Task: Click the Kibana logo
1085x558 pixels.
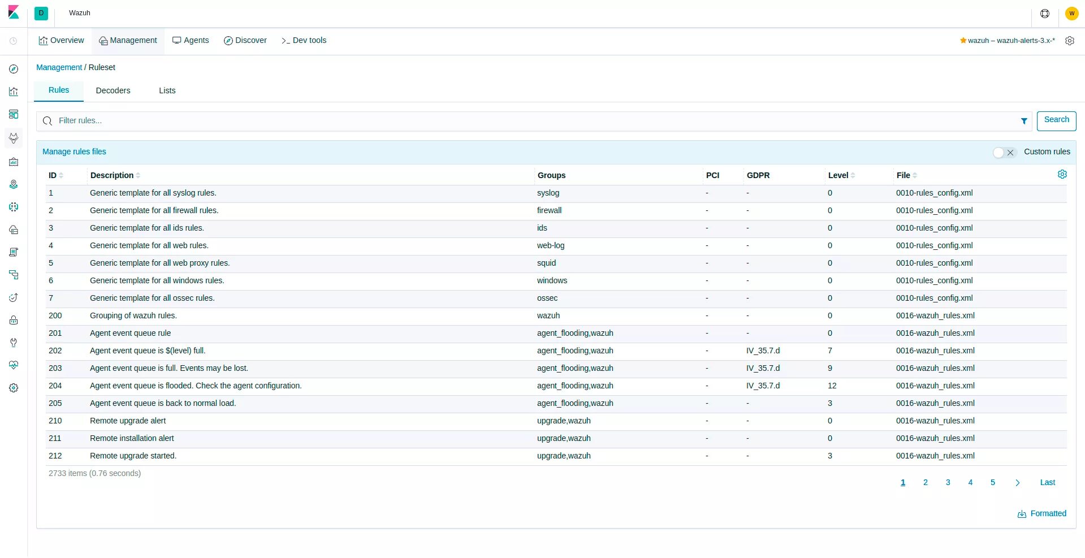Action: 14,12
